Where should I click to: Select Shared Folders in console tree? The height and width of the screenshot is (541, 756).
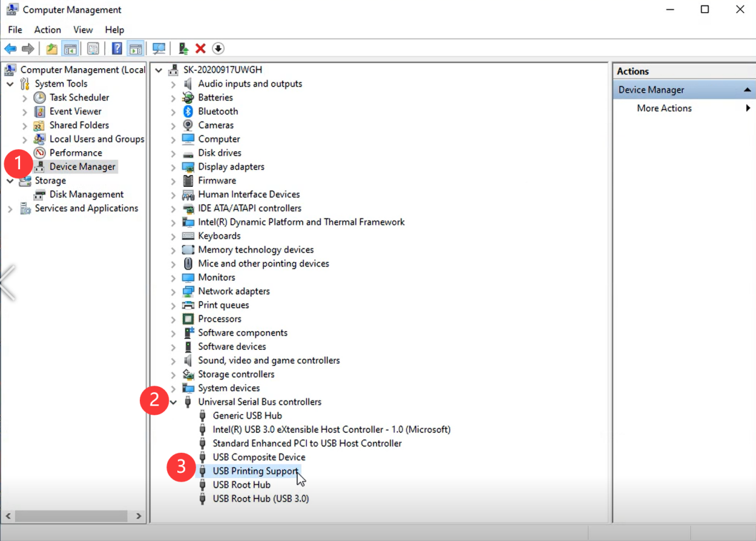tap(79, 125)
